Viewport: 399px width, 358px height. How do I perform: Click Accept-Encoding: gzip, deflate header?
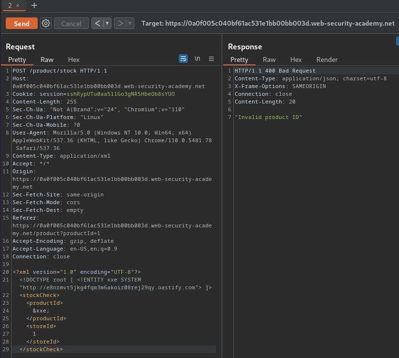pos(63,241)
